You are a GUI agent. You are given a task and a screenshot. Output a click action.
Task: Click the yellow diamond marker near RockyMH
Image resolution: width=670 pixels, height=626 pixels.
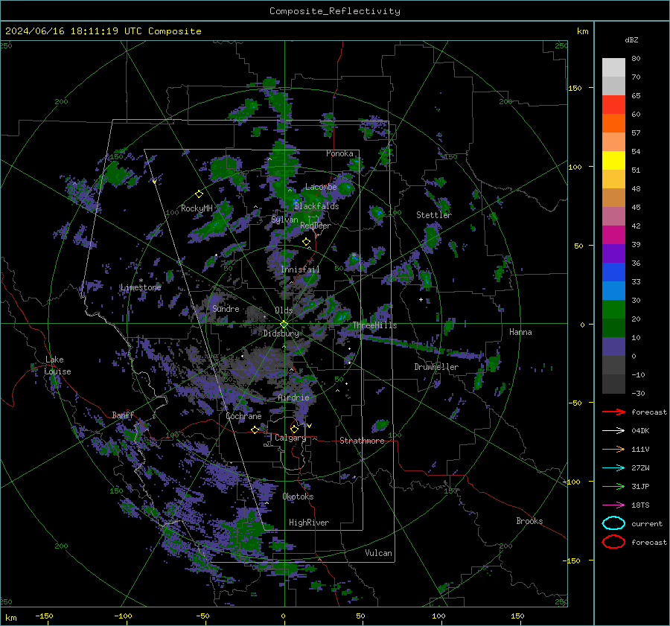click(x=199, y=194)
